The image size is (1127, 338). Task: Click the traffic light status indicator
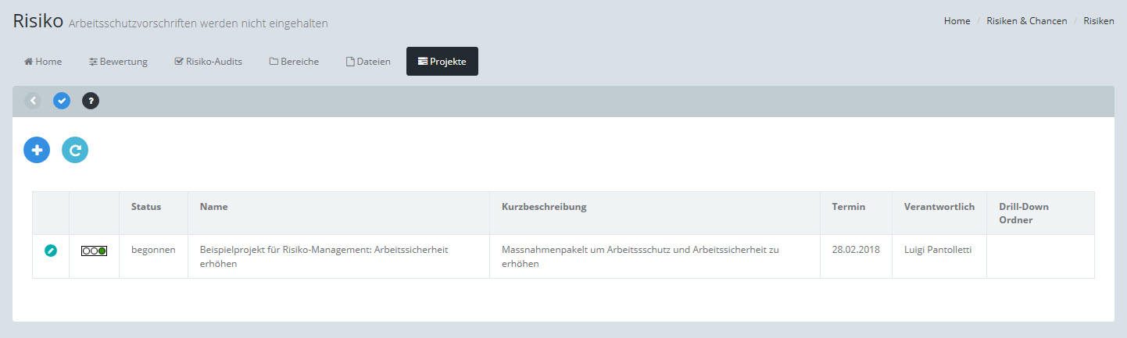click(x=94, y=251)
